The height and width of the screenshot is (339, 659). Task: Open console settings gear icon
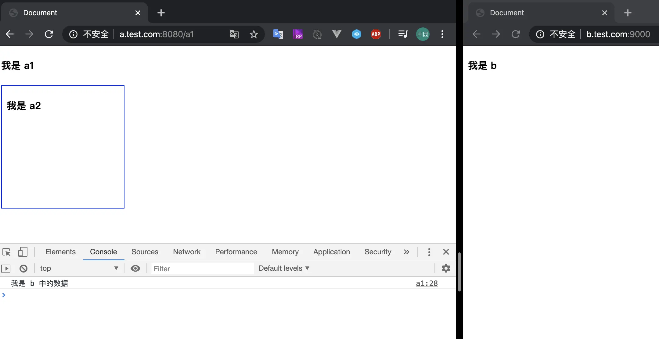pyautogui.click(x=446, y=268)
